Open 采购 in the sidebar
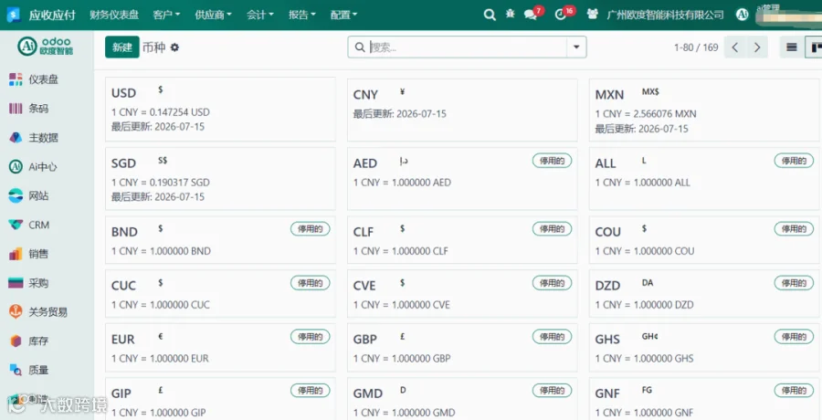Image resolution: width=822 pixels, height=420 pixels. (x=29, y=283)
